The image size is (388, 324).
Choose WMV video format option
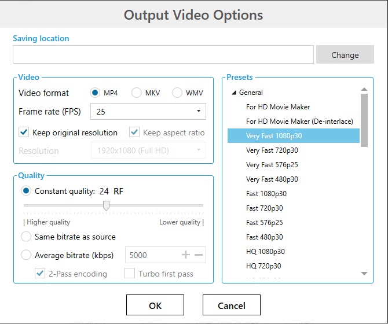coord(177,93)
